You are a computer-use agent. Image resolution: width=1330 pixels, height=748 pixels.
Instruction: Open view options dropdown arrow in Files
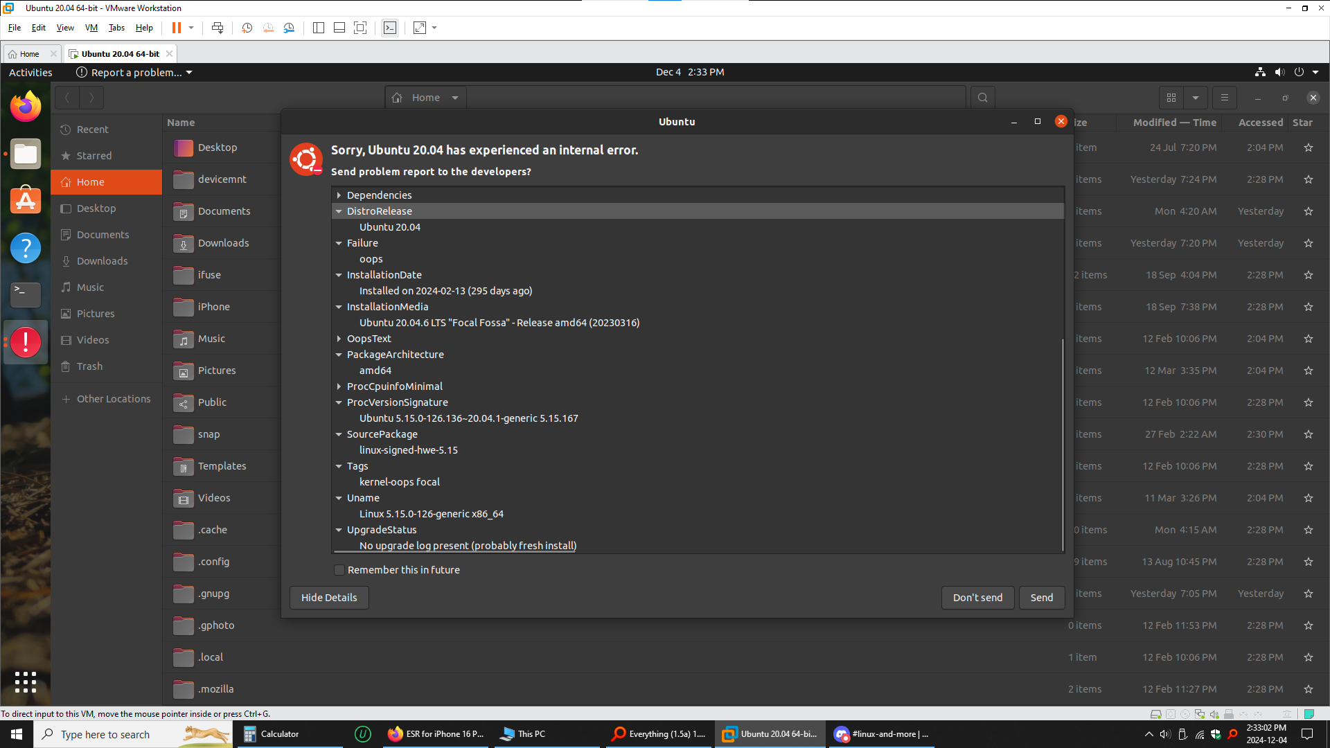[1196, 98]
